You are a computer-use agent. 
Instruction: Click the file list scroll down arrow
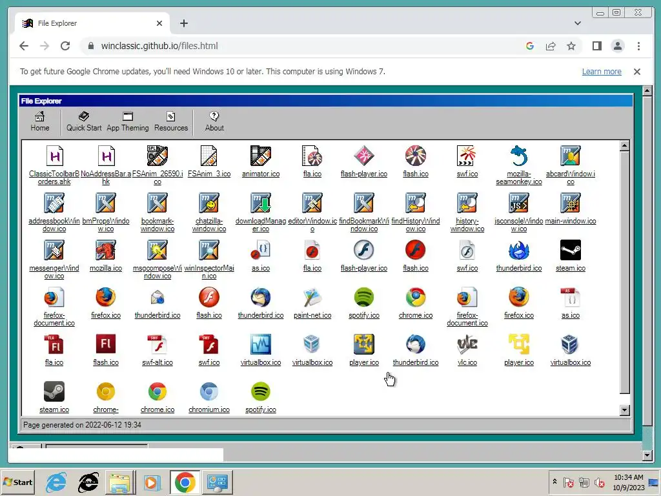[x=625, y=410]
